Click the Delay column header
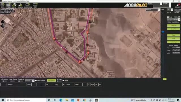181x102 pixels. pos(29,85)
